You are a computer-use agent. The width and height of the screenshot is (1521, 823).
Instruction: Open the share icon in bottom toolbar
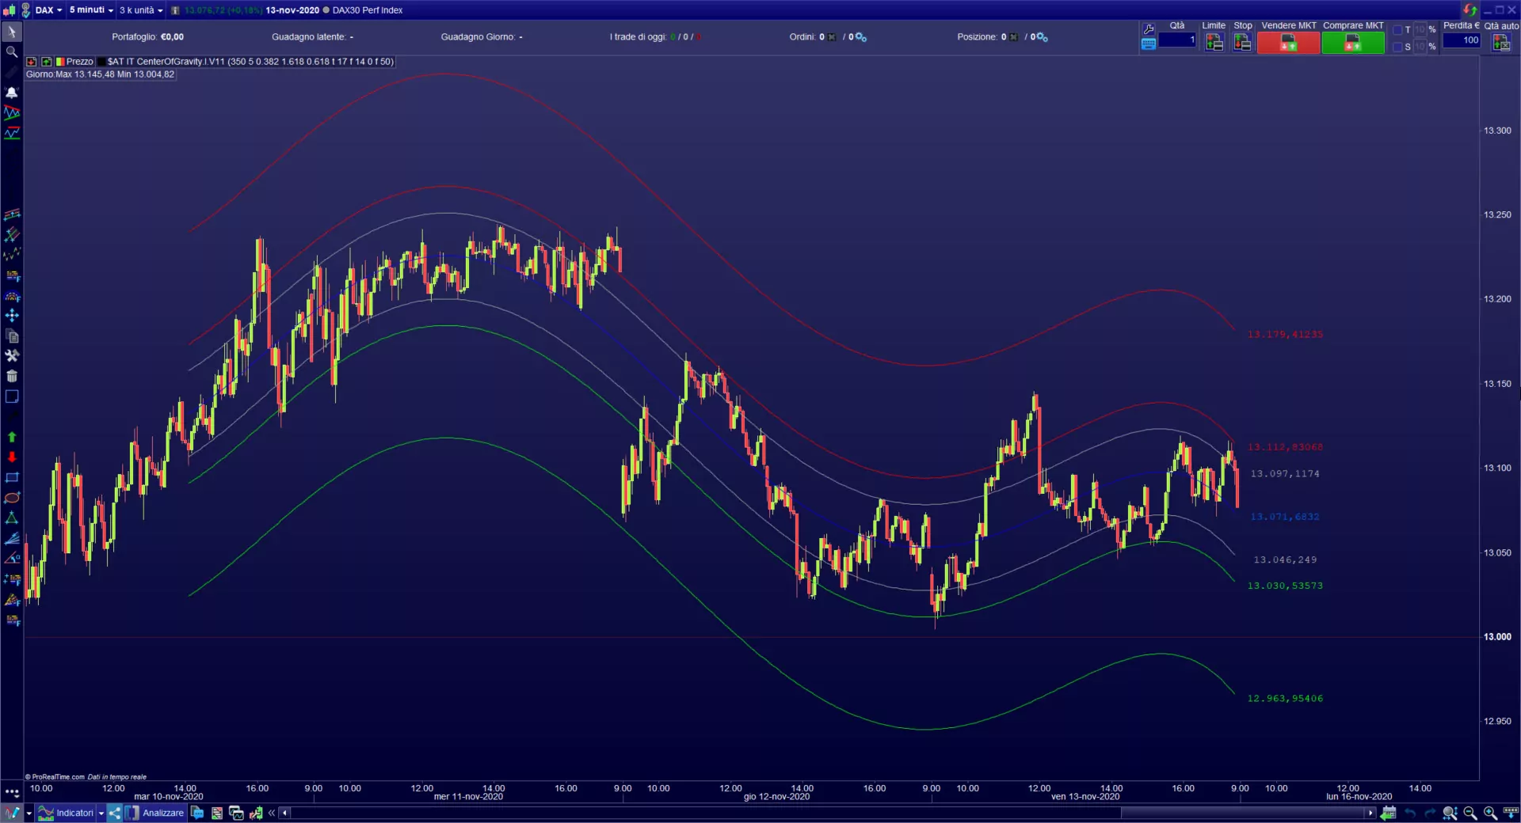click(115, 813)
